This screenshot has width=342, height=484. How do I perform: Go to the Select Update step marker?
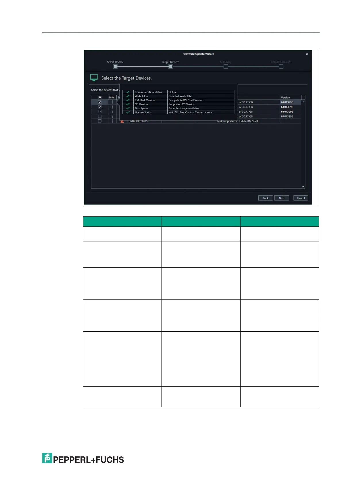tap(115, 66)
